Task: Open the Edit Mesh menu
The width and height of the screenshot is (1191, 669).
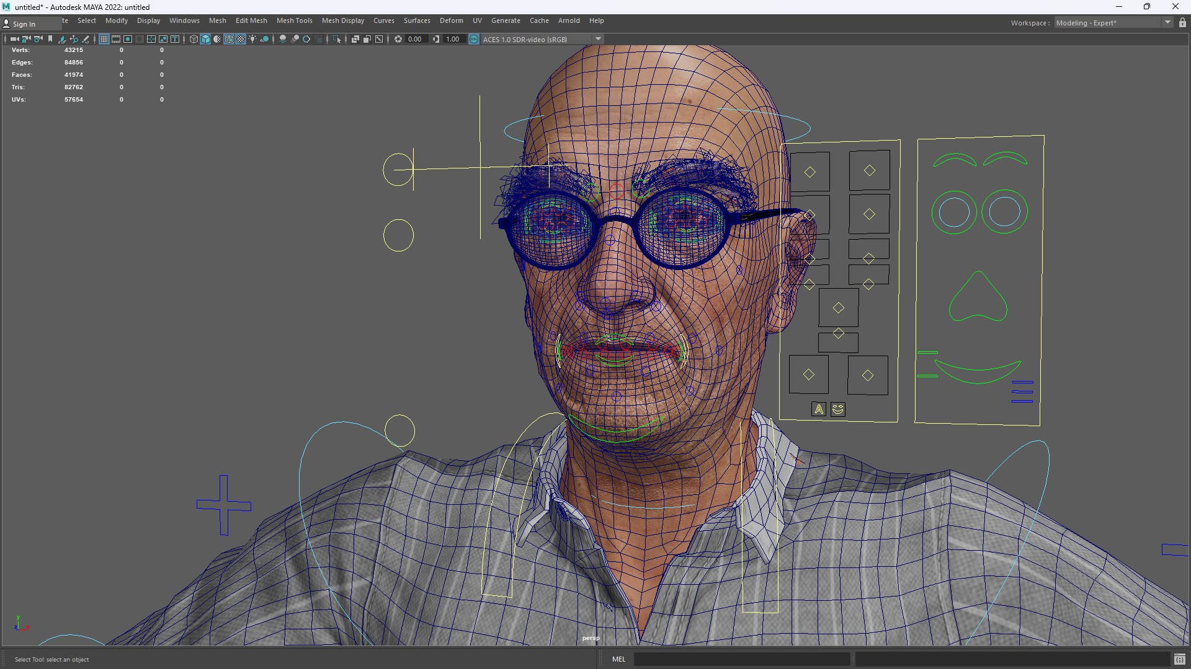Action: pyautogui.click(x=251, y=20)
